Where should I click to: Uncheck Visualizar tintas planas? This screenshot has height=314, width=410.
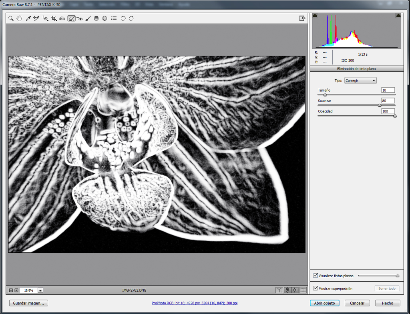[x=316, y=276]
